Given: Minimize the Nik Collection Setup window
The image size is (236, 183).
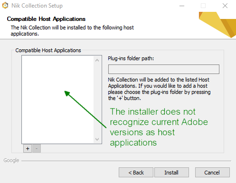Looking at the screenshot, I should 182,6.
